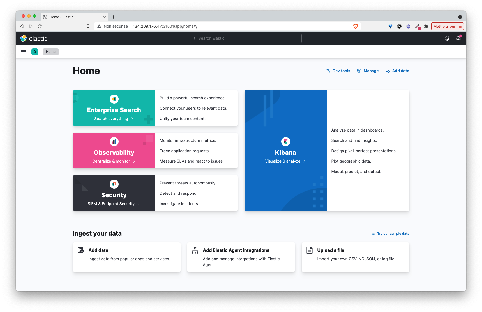Click the Brave shields icon
The image size is (482, 312).
pos(356,26)
